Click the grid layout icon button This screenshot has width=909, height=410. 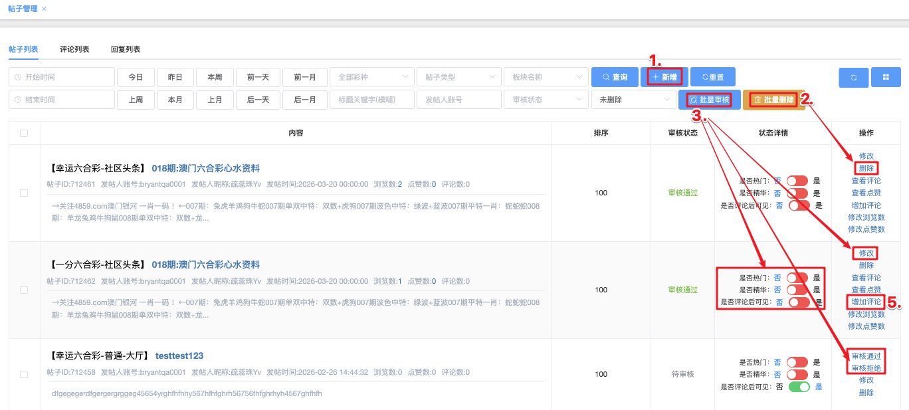coord(886,77)
